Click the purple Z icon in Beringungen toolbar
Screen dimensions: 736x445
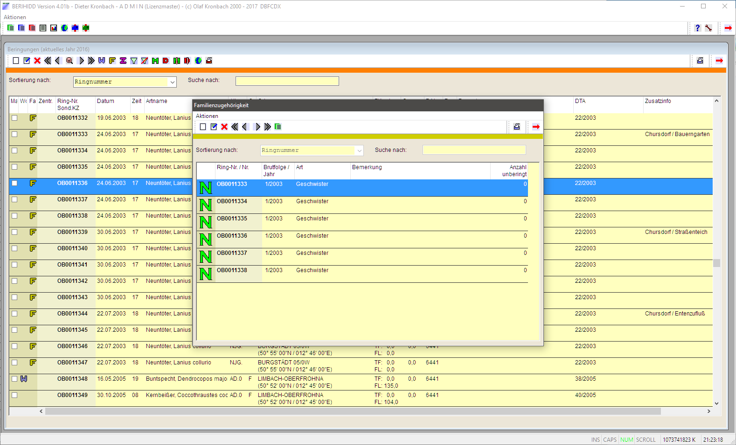click(x=123, y=61)
